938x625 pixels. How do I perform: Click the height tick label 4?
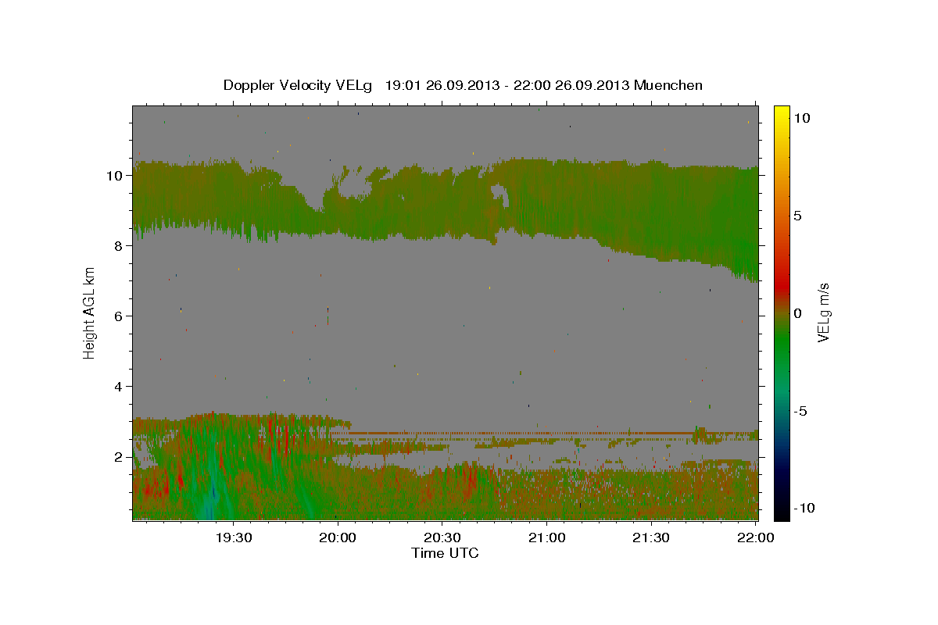tap(119, 387)
